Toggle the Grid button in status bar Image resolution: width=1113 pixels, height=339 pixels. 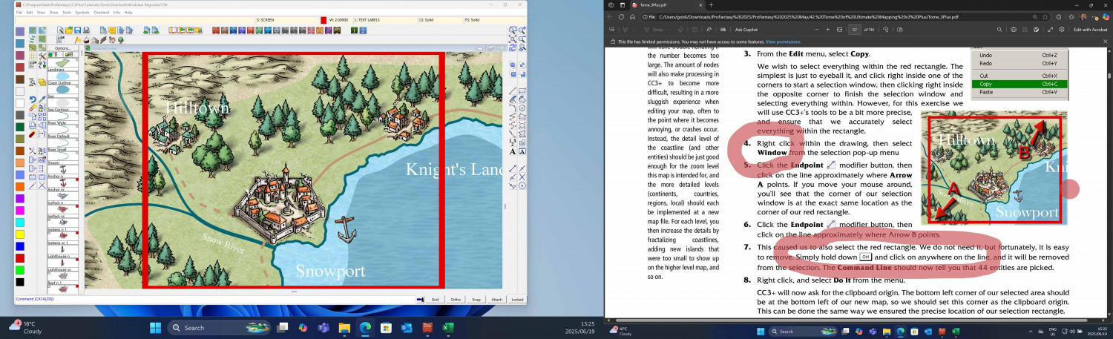[436, 300]
